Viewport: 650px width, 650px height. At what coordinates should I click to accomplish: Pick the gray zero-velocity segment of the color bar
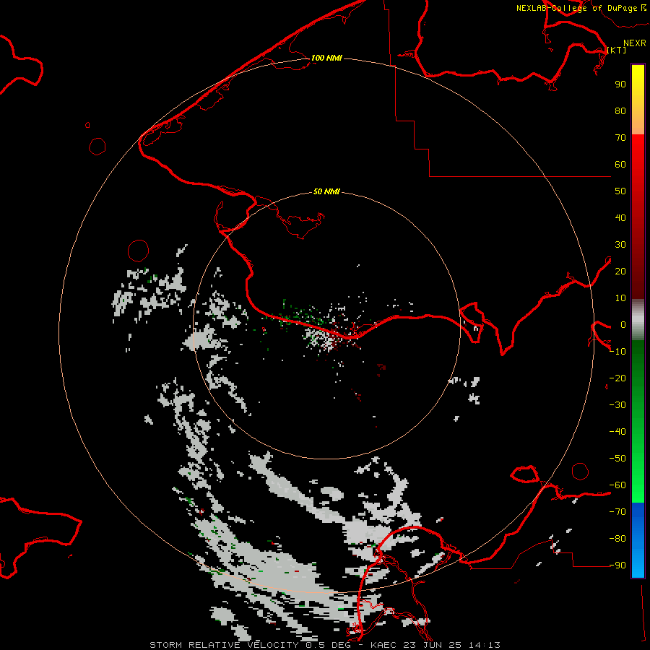coord(638,320)
